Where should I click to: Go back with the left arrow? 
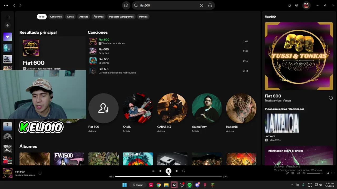tap(14, 5)
